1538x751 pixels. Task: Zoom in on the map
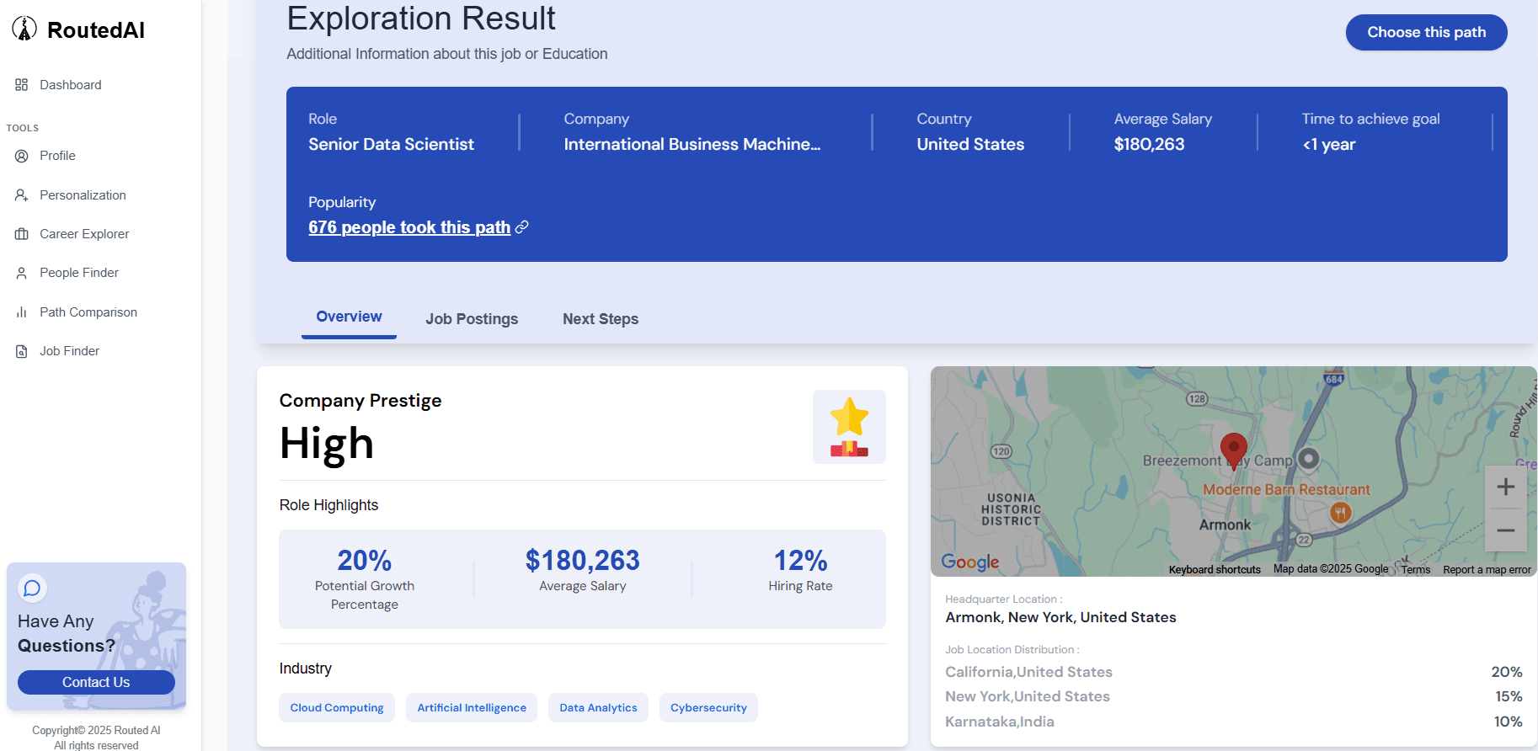(x=1506, y=487)
